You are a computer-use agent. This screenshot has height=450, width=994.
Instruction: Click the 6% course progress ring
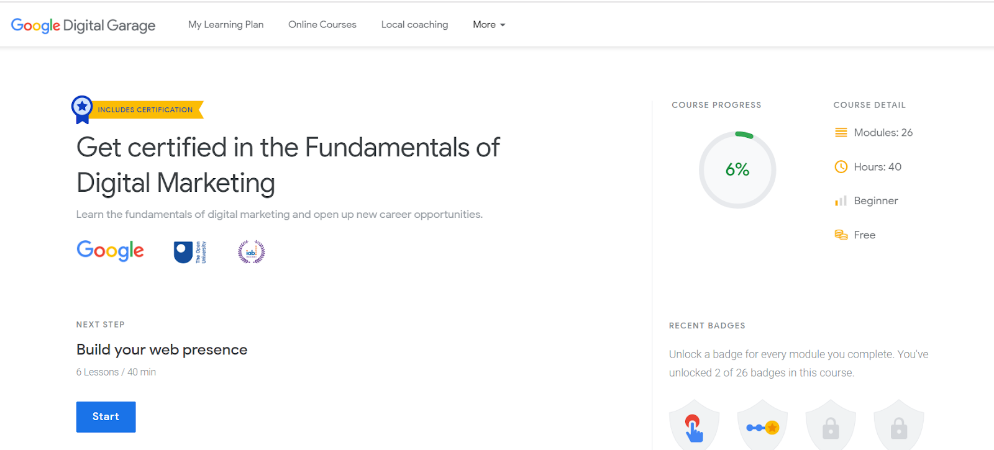[x=737, y=169]
